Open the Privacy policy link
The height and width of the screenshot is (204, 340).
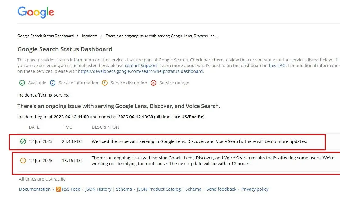coord(255,189)
